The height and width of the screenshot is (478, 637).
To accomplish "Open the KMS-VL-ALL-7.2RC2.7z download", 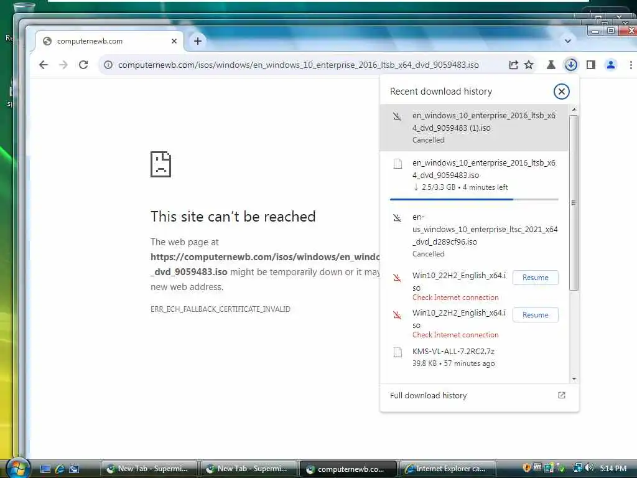I will (474, 357).
